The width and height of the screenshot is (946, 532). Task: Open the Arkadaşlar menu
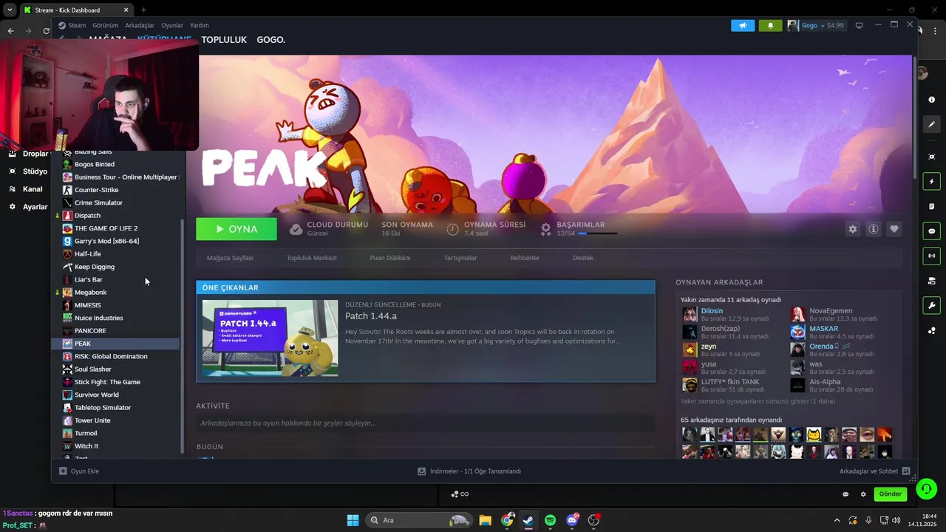click(140, 25)
